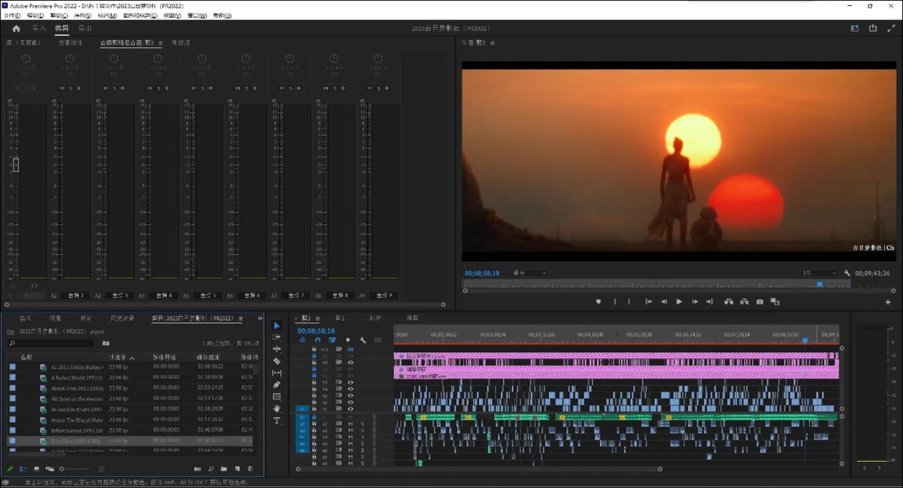Switch Project panel to list view

(x=23, y=469)
